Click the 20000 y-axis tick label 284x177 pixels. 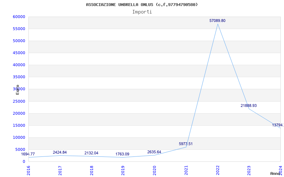tap(19, 113)
